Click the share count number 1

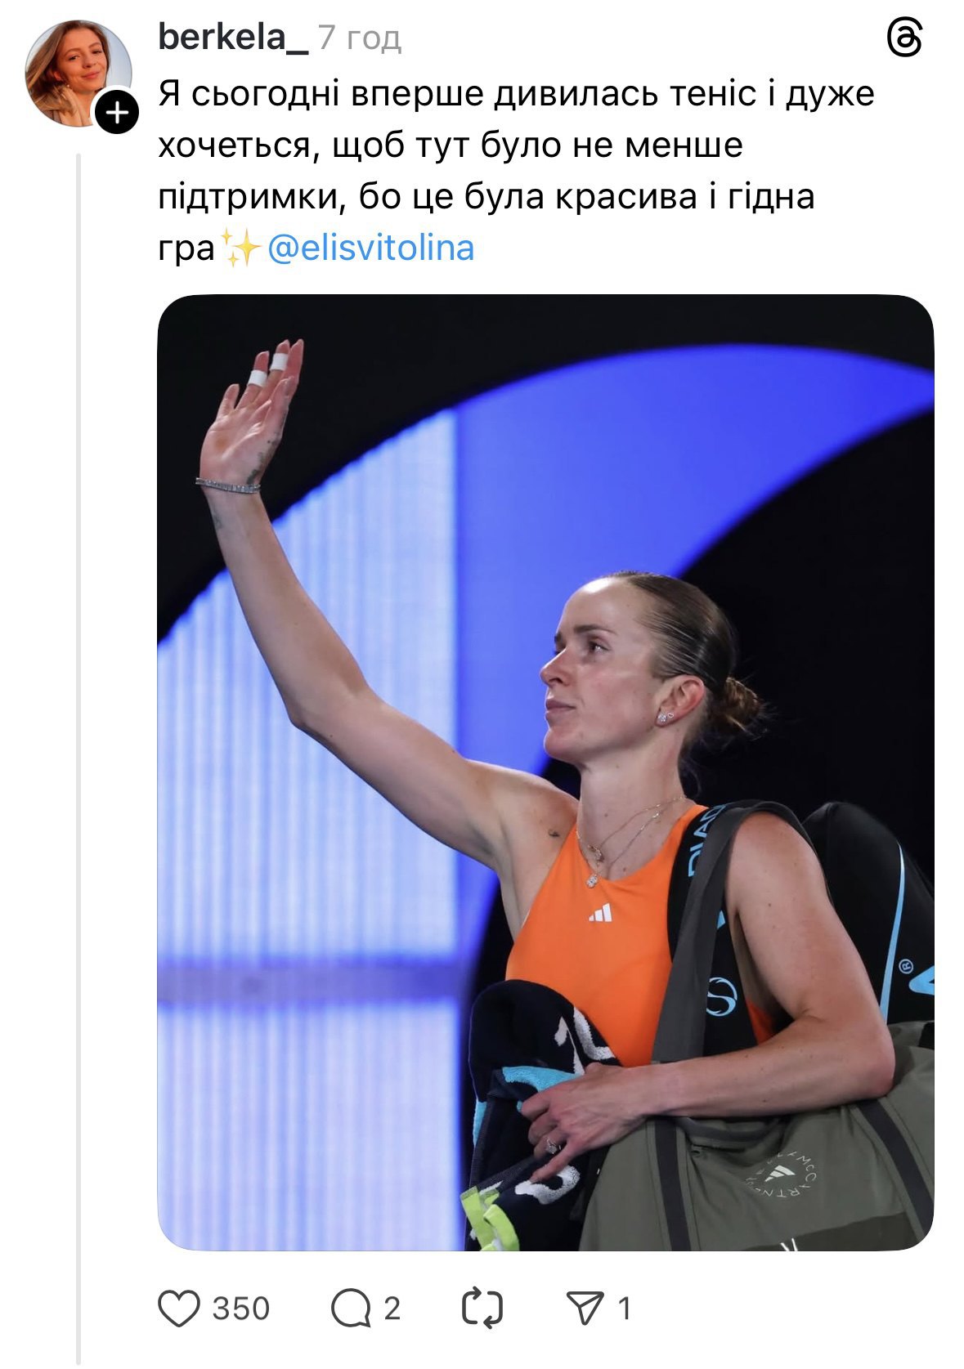point(625,1309)
